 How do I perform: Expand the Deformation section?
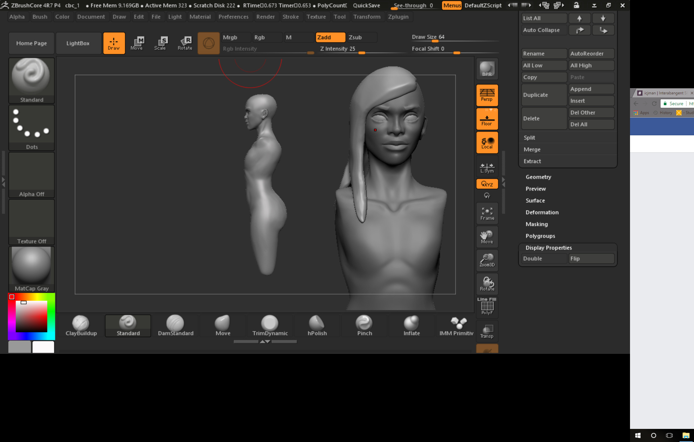coord(542,212)
